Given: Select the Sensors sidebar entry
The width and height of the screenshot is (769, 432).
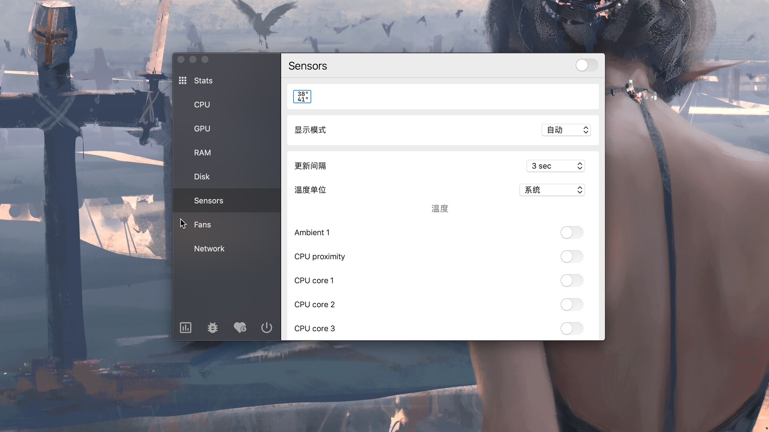Looking at the screenshot, I should click(208, 200).
